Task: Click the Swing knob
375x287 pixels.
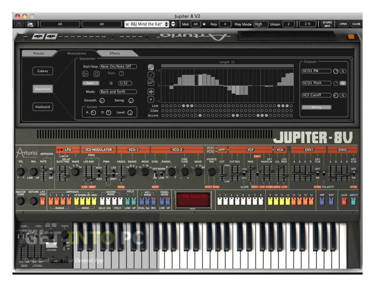Action: [x=131, y=101]
